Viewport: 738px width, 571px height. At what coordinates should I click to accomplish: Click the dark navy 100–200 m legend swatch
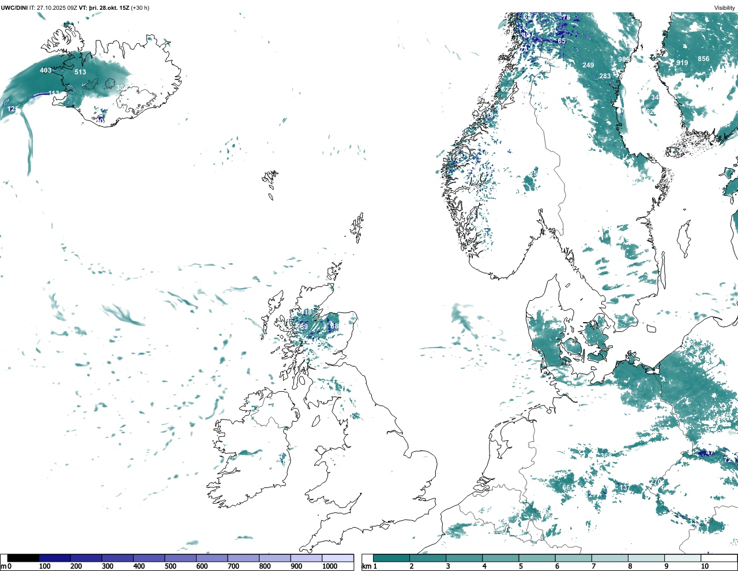(x=55, y=558)
